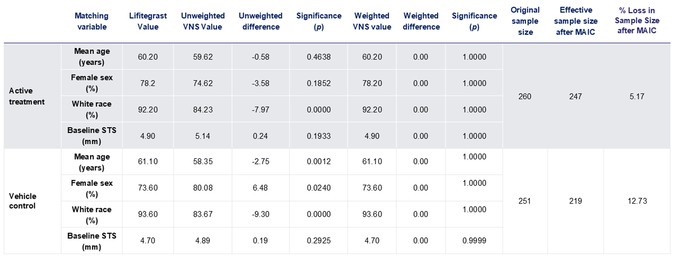Select the Original sample size header

(525, 21)
